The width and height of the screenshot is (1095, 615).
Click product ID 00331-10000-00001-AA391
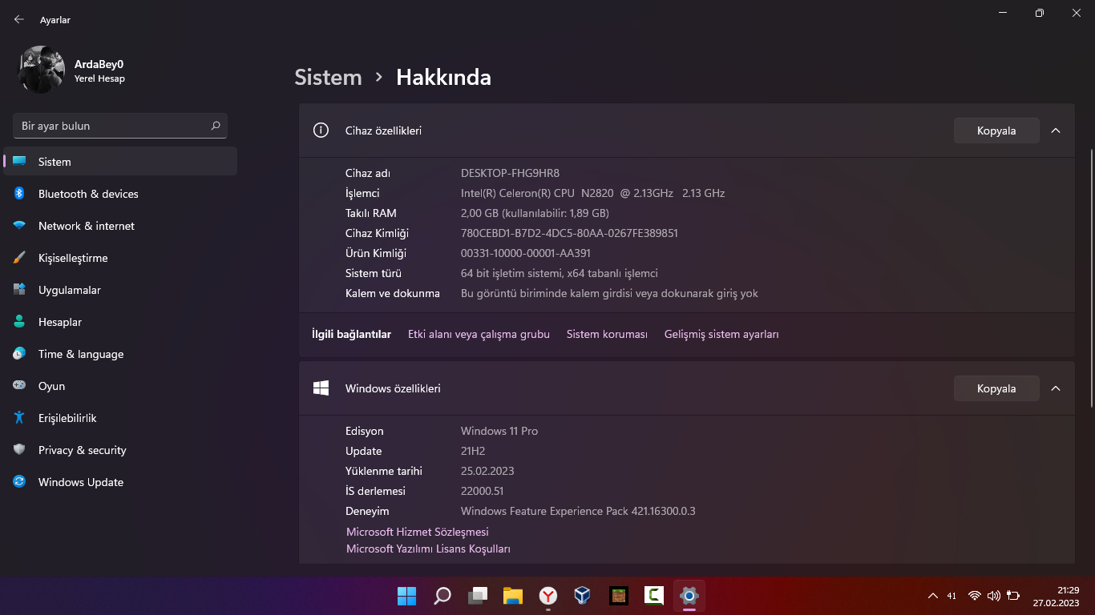(526, 253)
